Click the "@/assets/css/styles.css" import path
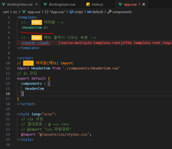The height and width of the screenshot is (149, 172). point(64,135)
